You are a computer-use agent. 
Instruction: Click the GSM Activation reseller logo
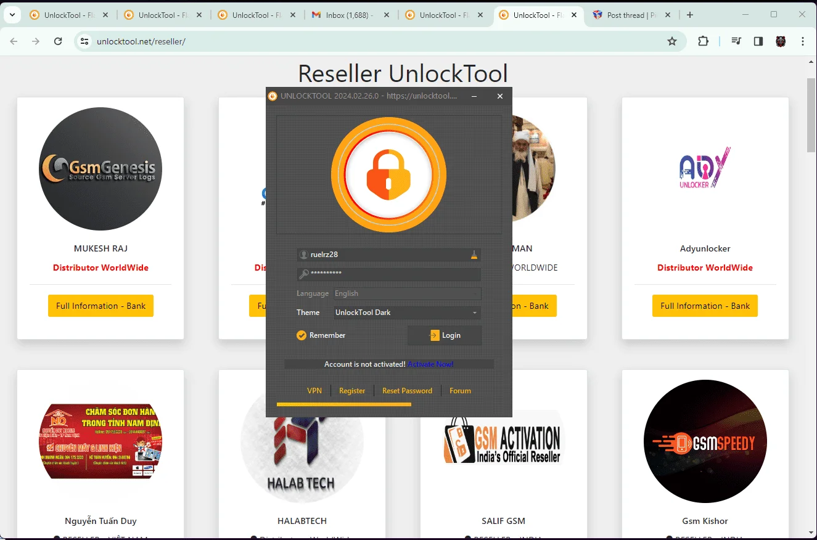click(503, 440)
